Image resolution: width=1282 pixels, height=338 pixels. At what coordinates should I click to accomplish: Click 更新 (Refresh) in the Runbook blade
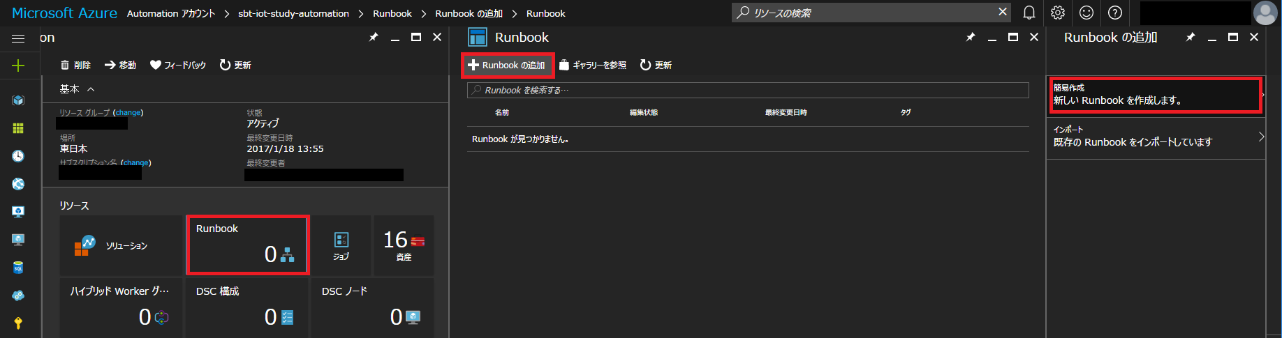coord(656,65)
